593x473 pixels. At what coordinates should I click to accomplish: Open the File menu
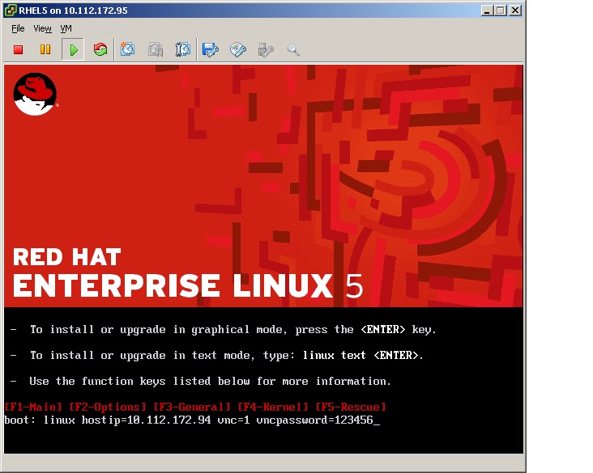point(18,28)
